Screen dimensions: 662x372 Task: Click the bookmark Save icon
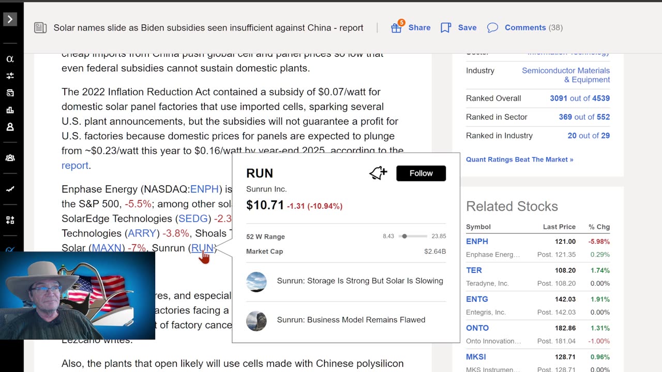[446, 28]
